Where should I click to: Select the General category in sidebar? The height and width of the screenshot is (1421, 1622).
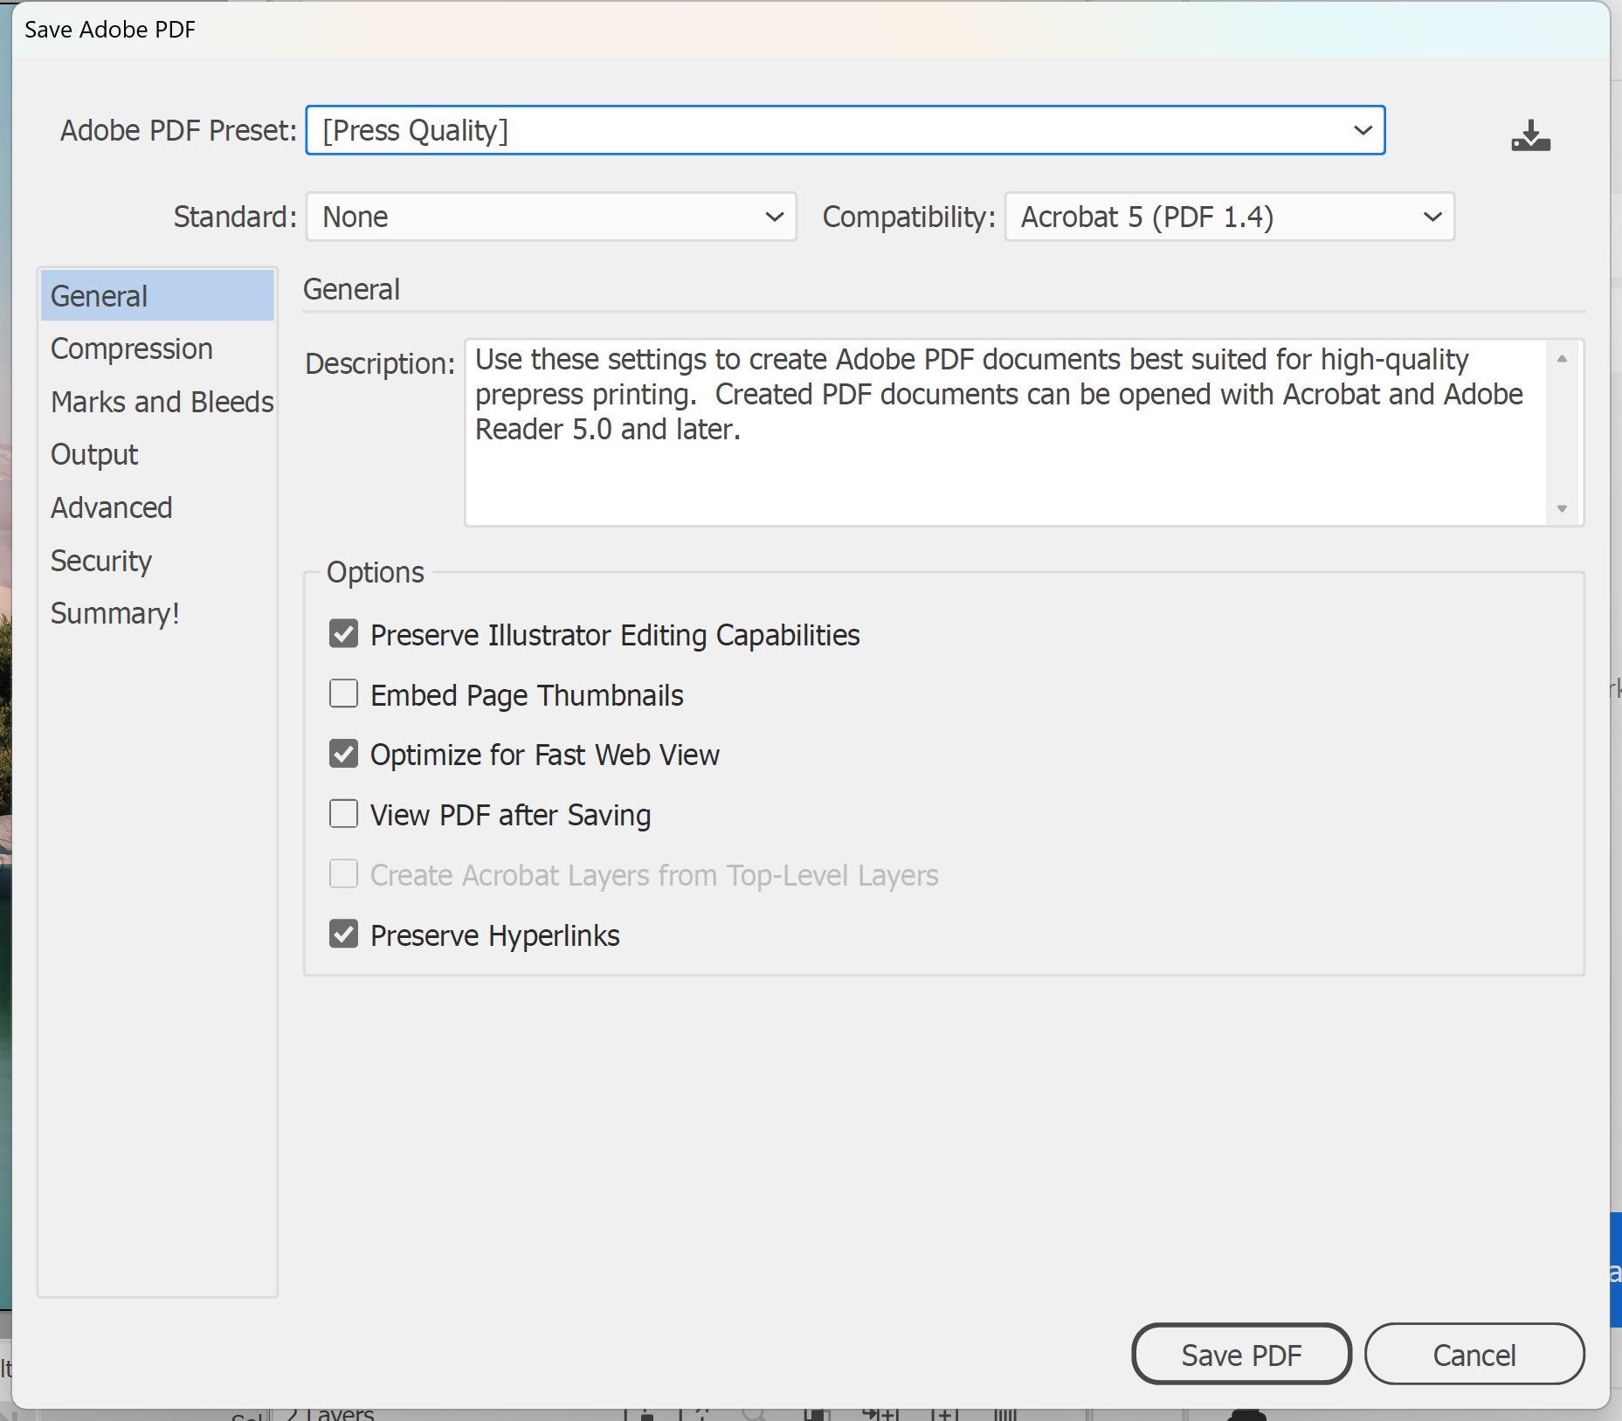click(x=157, y=296)
